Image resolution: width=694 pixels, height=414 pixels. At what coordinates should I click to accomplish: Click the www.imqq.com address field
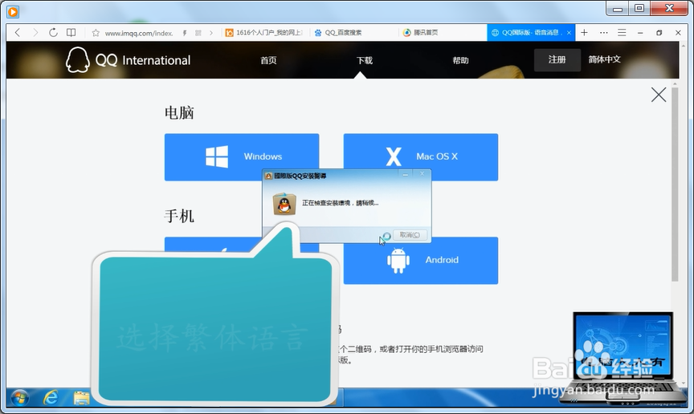click(x=138, y=33)
